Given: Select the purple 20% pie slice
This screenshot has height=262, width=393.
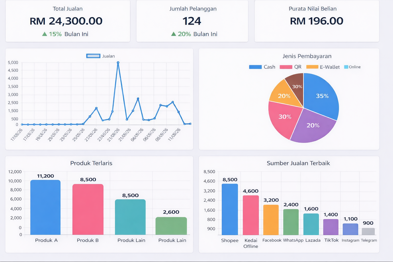Looking at the screenshot, I should [x=313, y=127].
